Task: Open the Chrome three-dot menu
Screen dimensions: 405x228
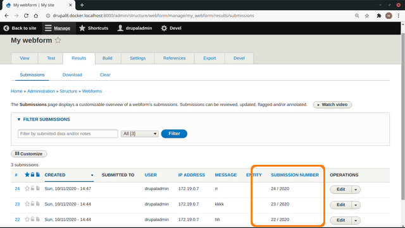Action: (399, 16)
